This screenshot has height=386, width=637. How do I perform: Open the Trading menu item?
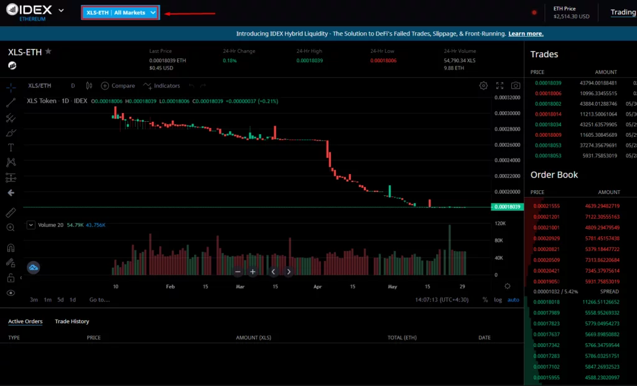pos(623,12)
